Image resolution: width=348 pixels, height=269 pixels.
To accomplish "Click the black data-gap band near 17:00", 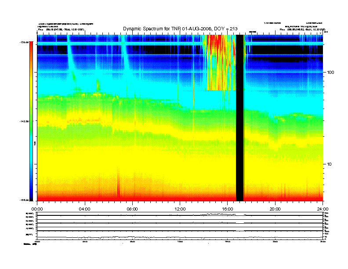I will click(240, 118).
